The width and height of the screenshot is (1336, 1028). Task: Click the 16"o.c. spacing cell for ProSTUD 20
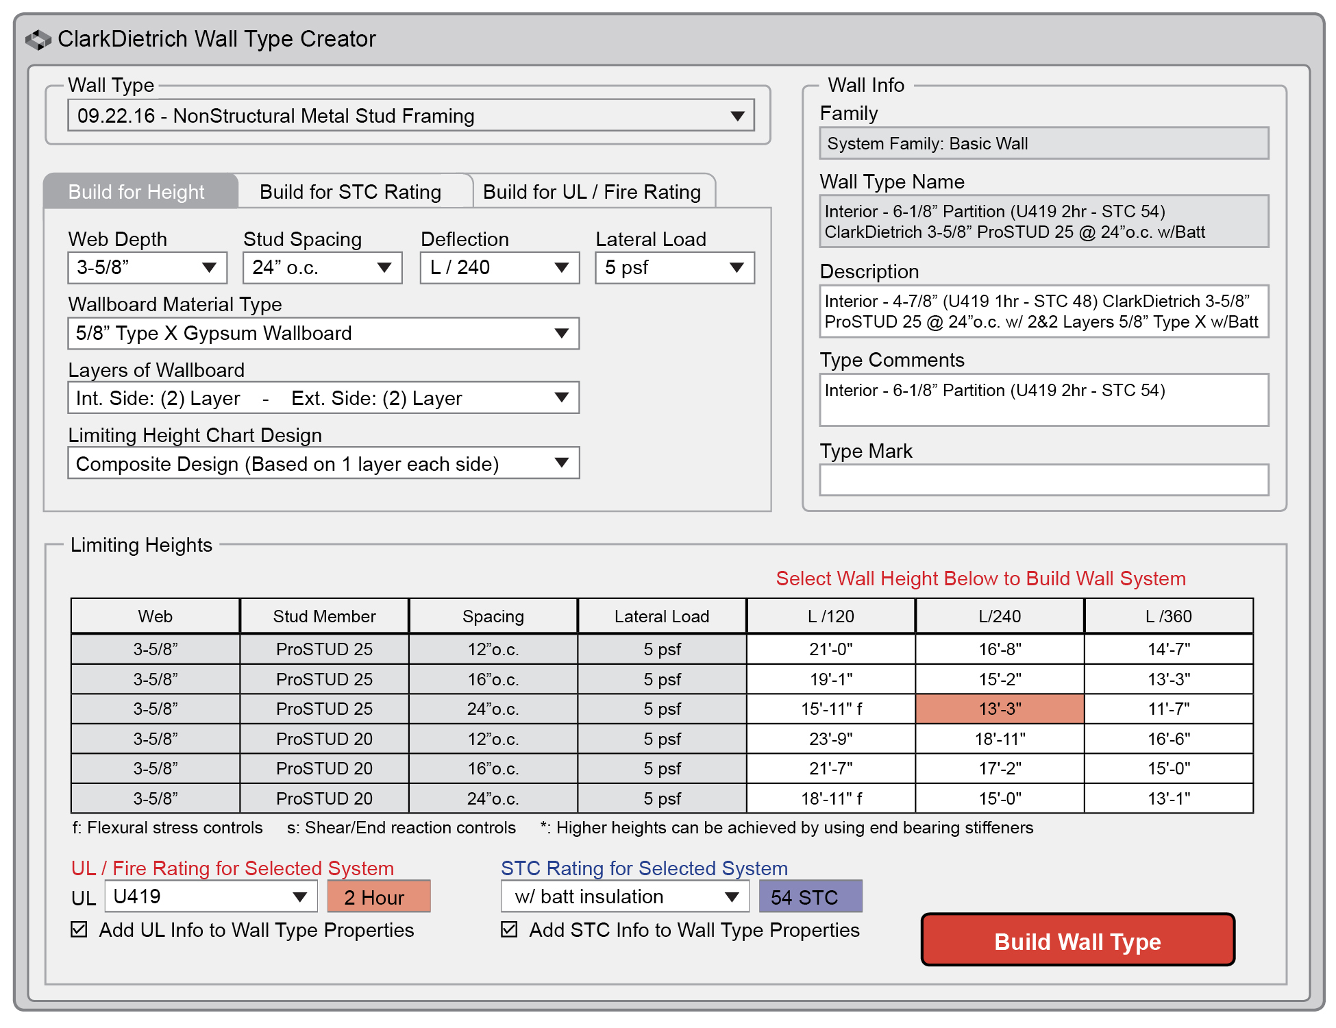pyautogui.click(x=493, y=768)
